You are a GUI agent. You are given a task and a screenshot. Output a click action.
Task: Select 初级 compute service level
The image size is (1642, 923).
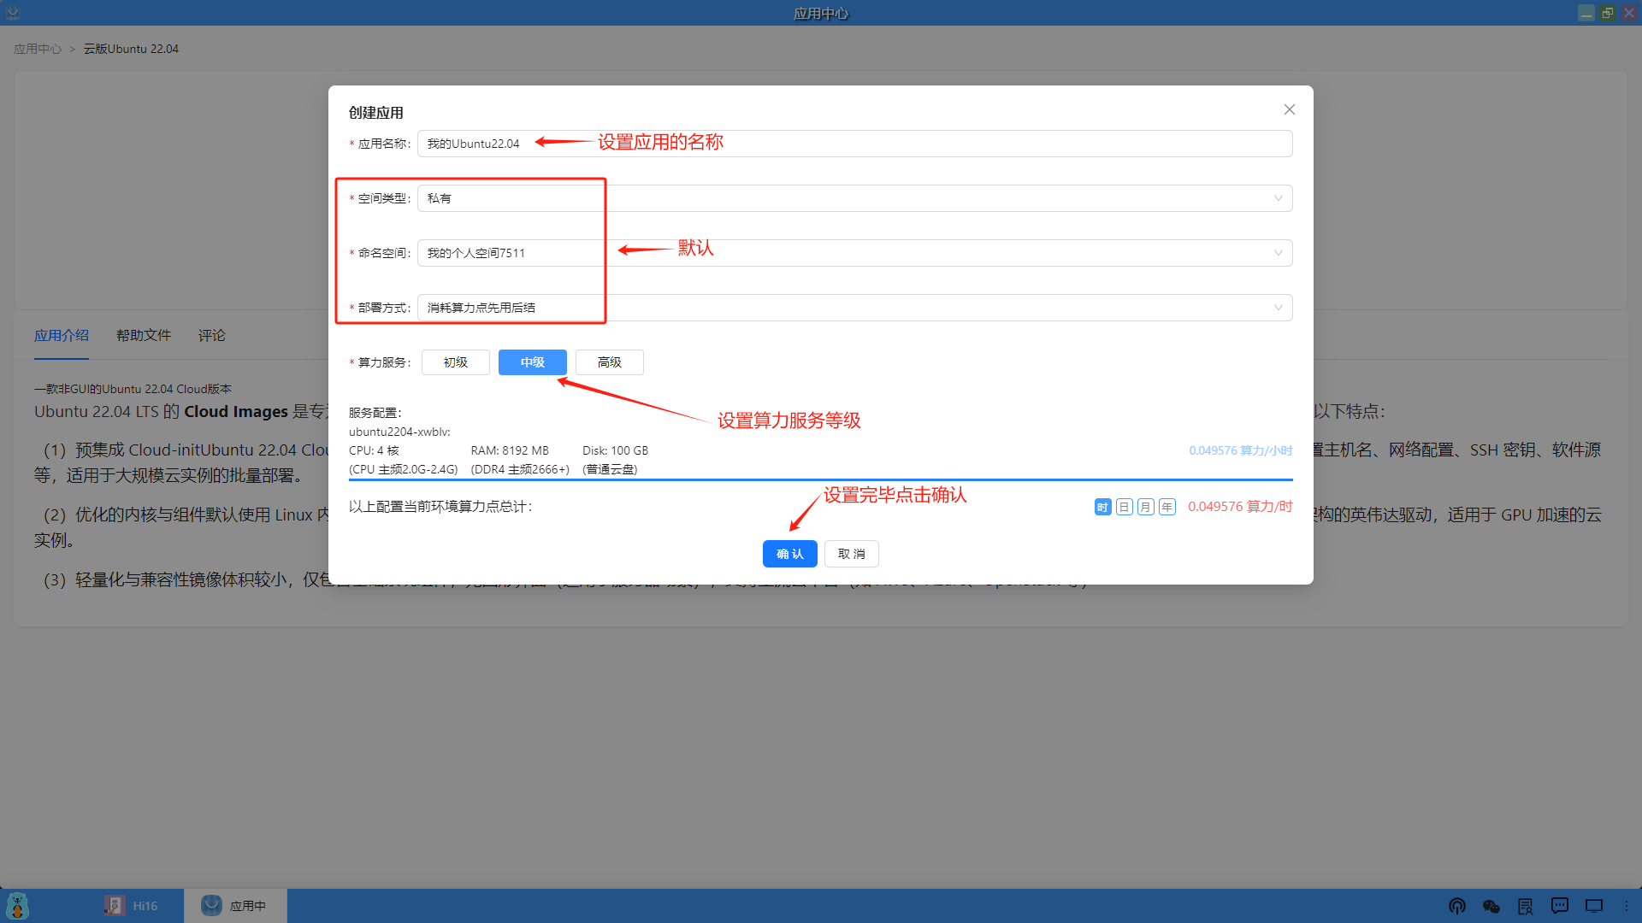point(455,362)
